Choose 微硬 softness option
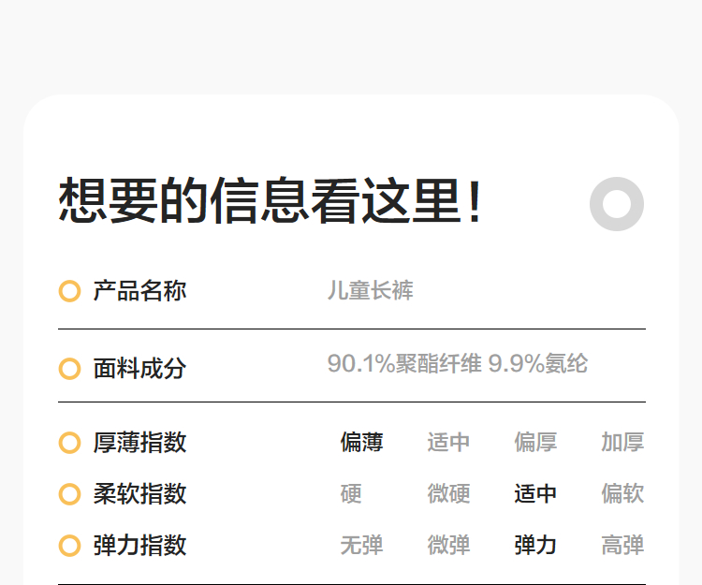Screen dimensions: 702x585 [x=448, y=493]
